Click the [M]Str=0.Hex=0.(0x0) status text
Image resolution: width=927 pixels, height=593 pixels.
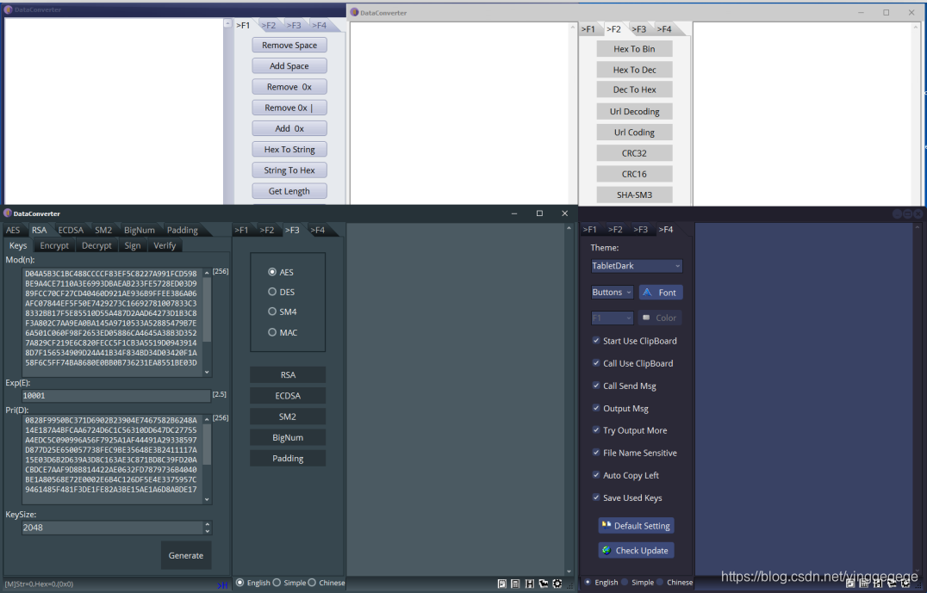pyautogui.click(x=39, y=584)
